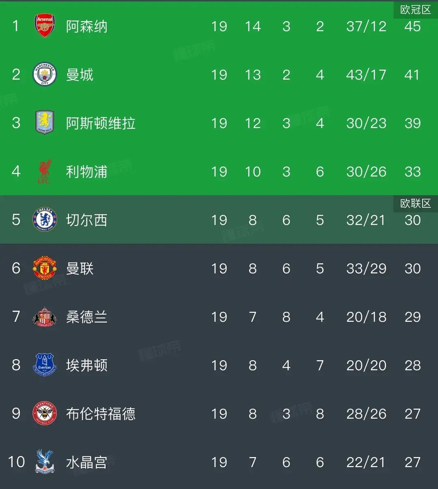Open team name 阿森纳

pos(87,26)
